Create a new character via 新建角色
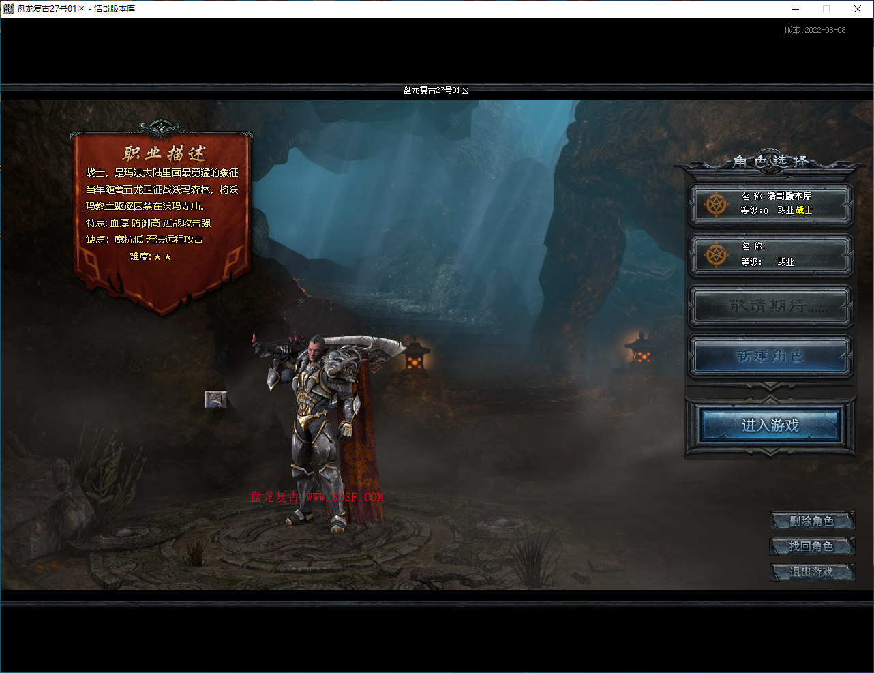Viewport: 874px width, 673px height. (770, 356)
